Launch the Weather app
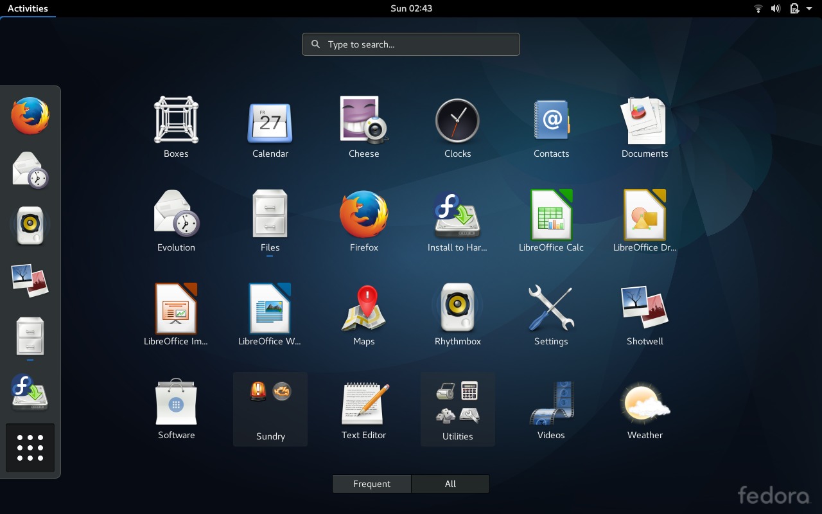Viewport: 822px width, 514px height. coord(645,402)
